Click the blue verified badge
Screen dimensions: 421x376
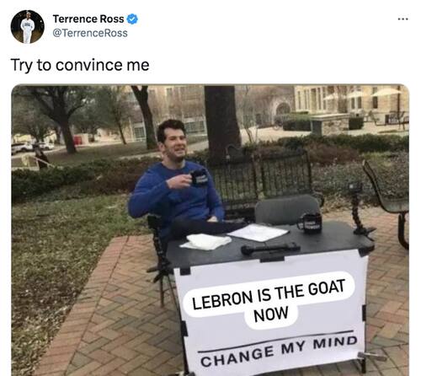[132, 19]
